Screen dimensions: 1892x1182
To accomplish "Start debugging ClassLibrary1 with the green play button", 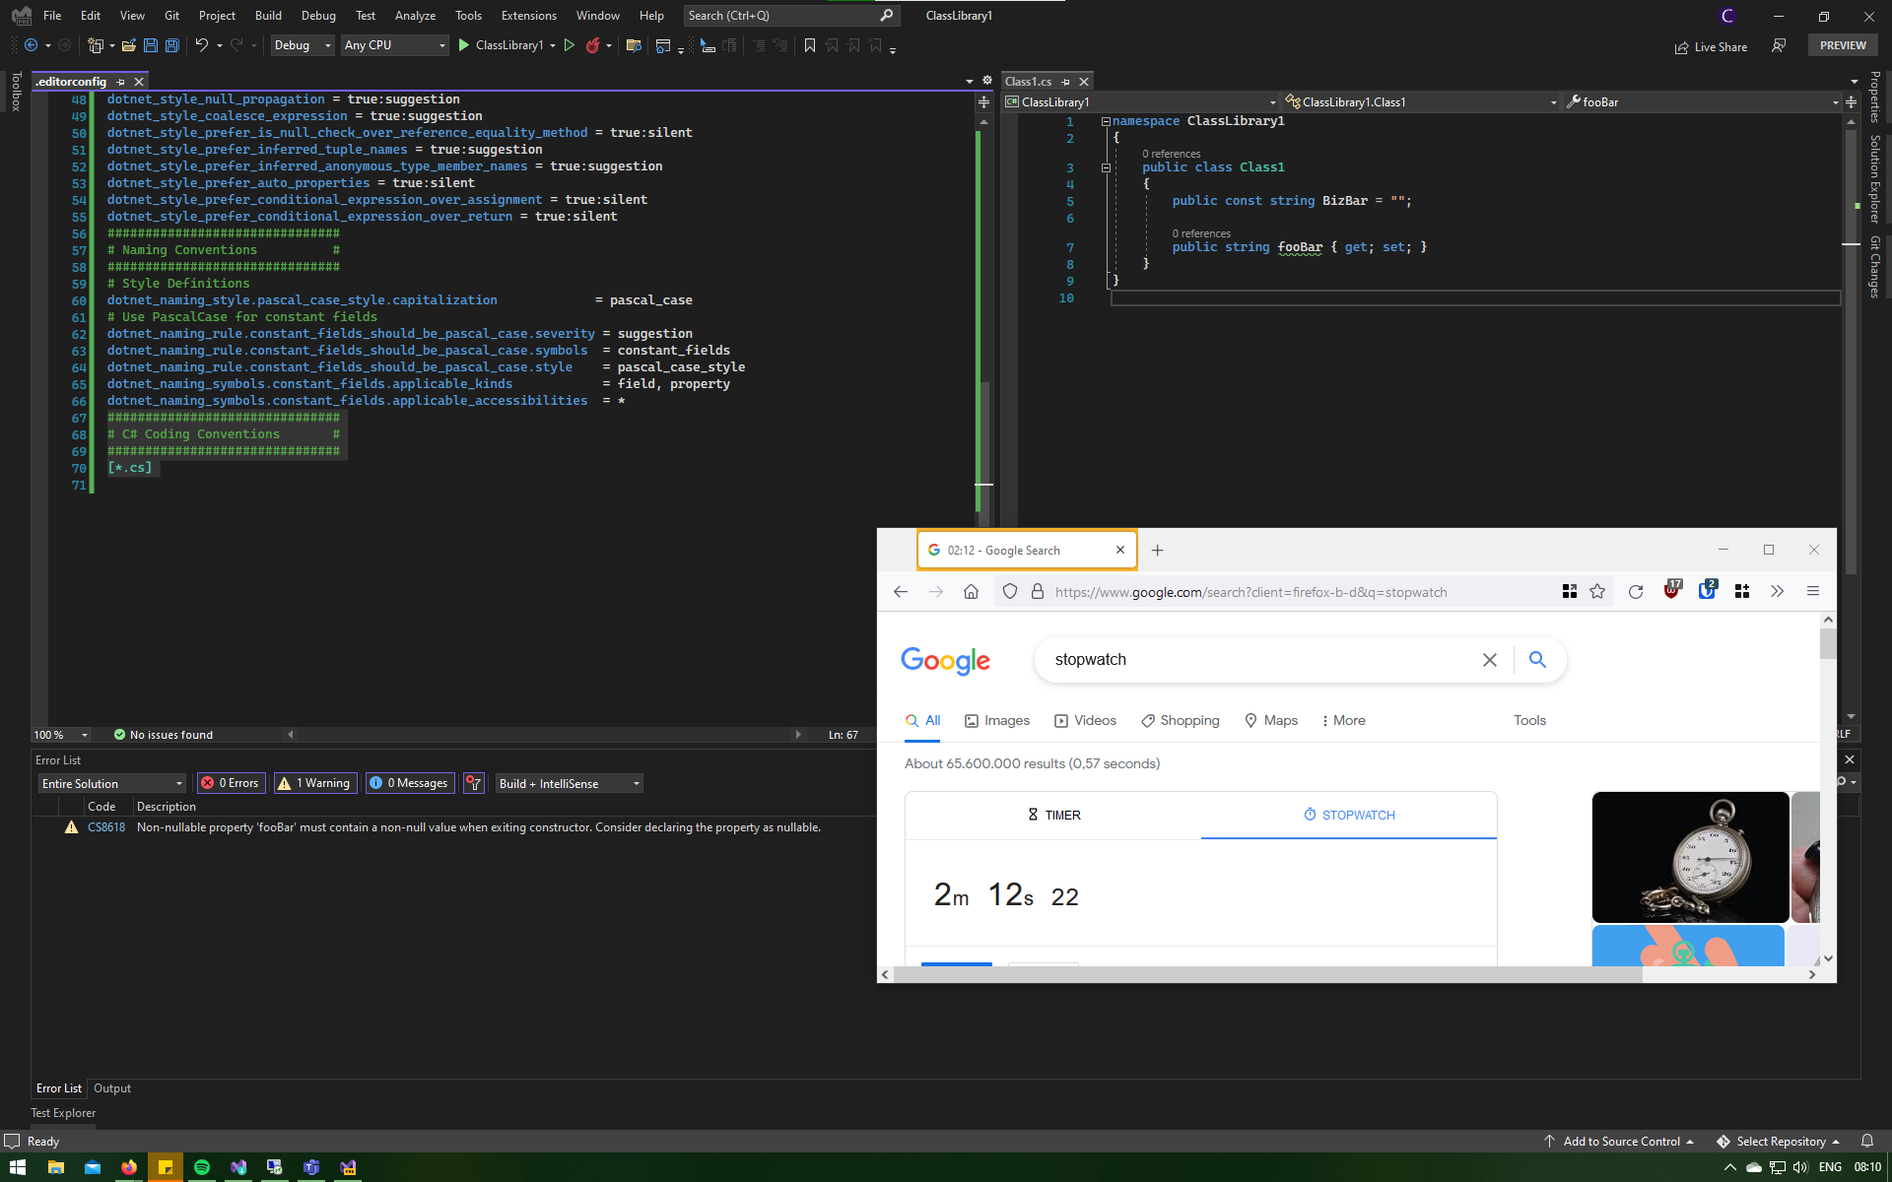I will (x=463, y=45).
